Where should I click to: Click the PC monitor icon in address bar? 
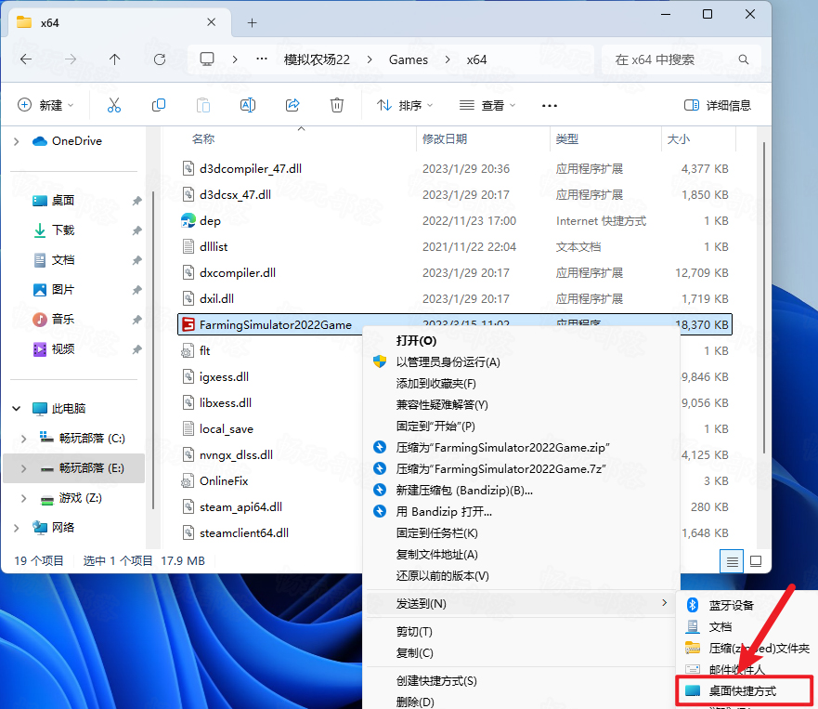[x=207, y=59]
